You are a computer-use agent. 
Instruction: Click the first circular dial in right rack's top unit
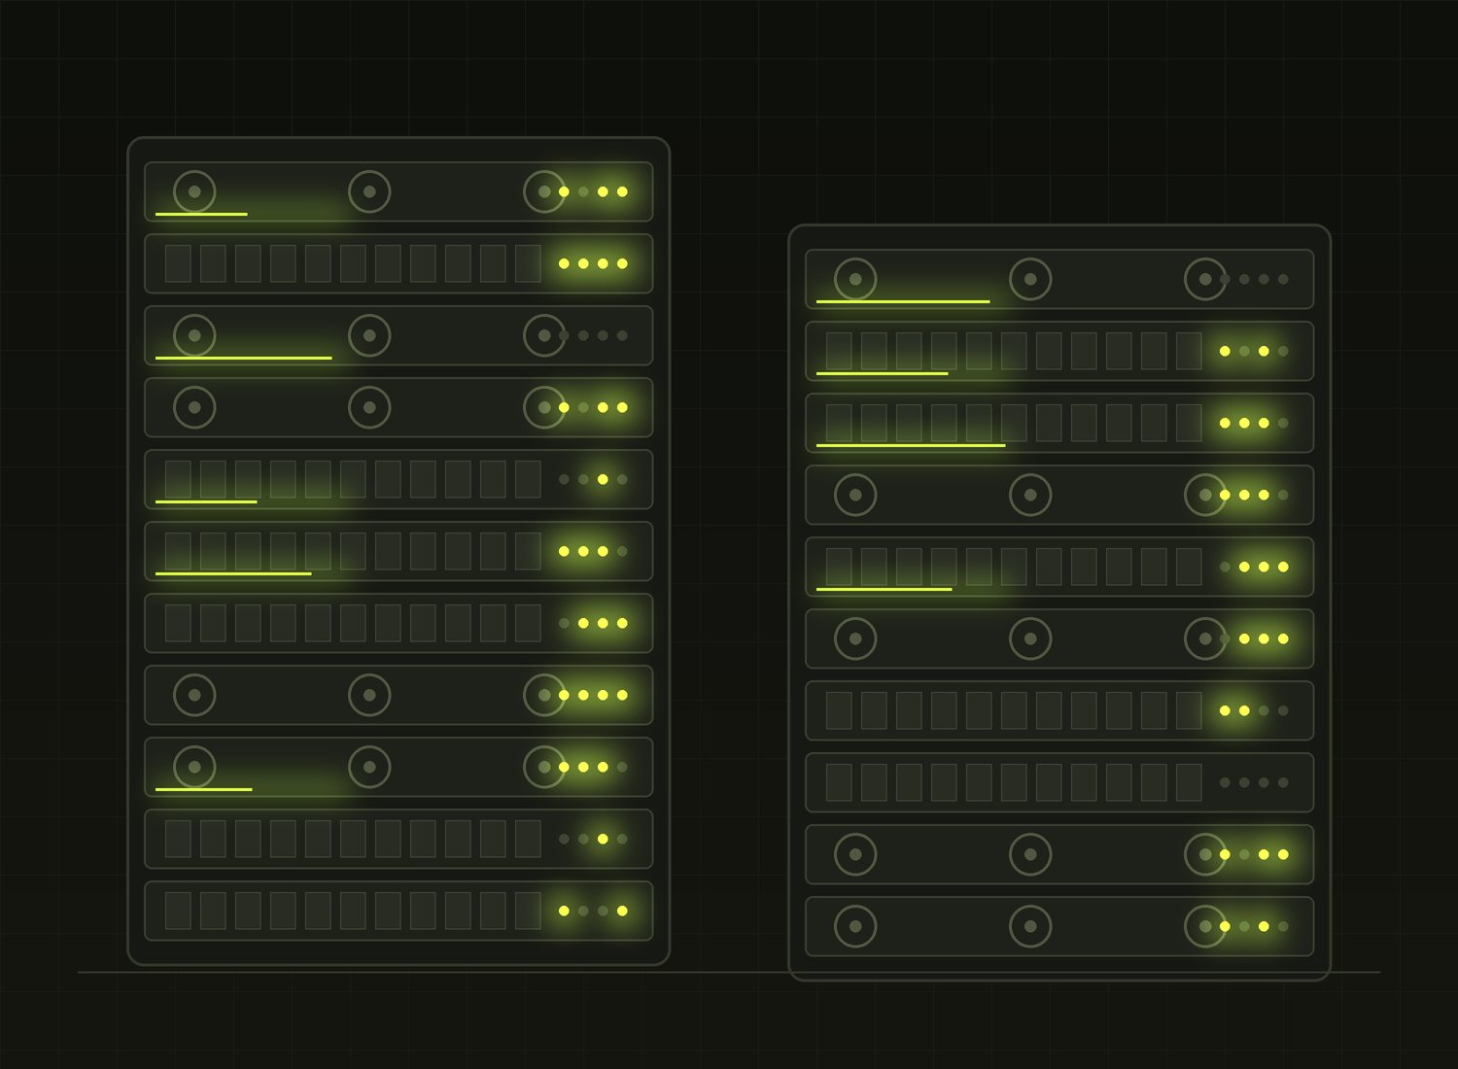tap(855, 279)
